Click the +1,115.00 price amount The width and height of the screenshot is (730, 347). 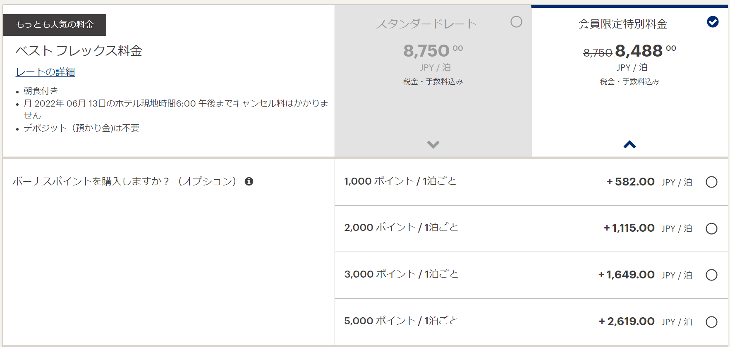[629, 228]
